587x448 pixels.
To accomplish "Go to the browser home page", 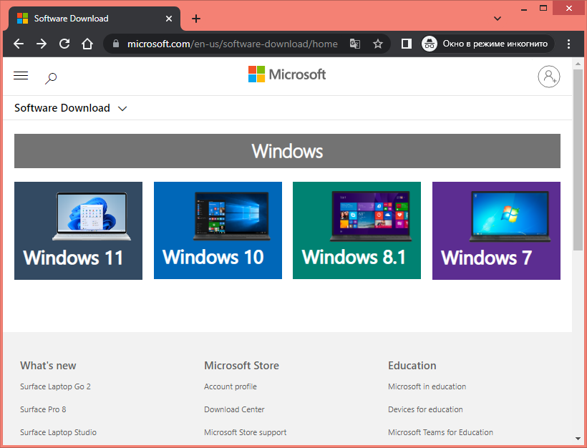I will pyautogui.click(x=87, y=44).
